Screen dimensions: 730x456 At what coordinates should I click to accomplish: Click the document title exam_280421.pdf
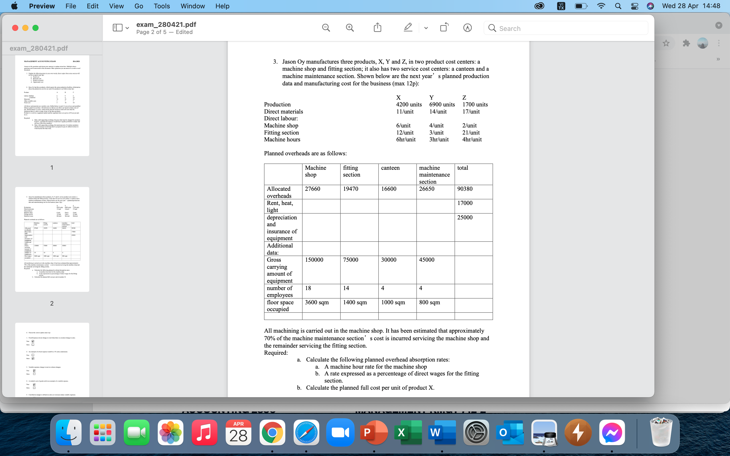point(166,24)
